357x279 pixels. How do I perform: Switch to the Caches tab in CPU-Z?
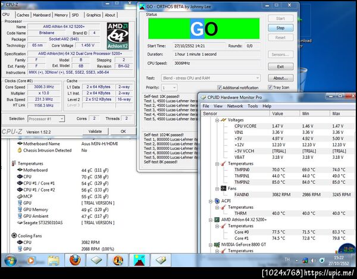click(23, 15)
